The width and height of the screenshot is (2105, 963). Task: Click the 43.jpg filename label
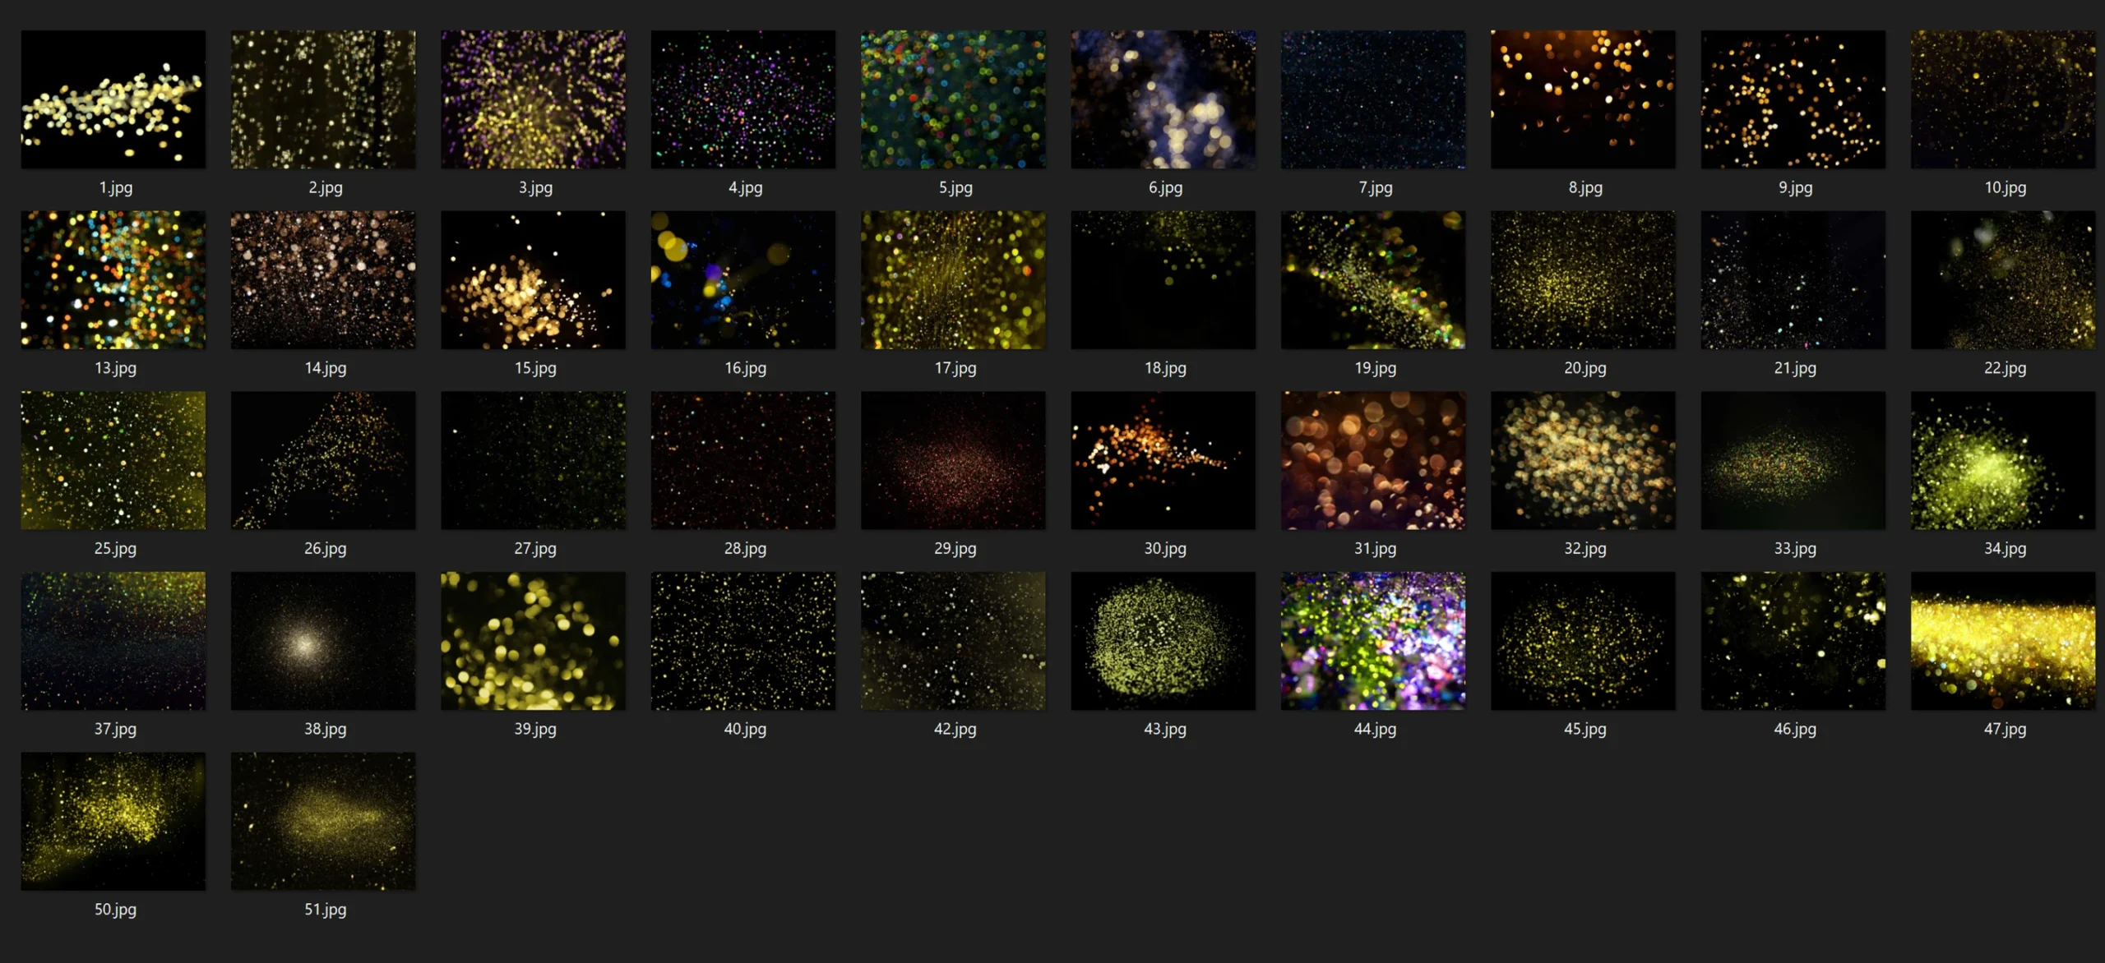click(1164, 729)
